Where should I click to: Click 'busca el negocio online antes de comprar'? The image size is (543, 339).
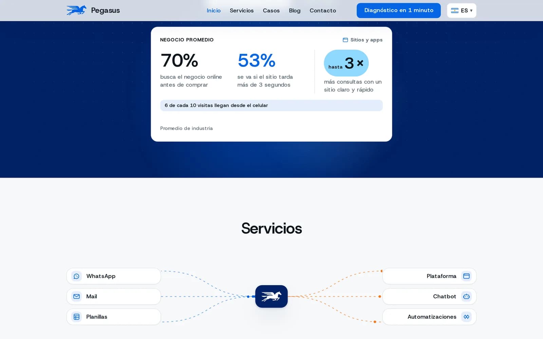click(191, 81)
